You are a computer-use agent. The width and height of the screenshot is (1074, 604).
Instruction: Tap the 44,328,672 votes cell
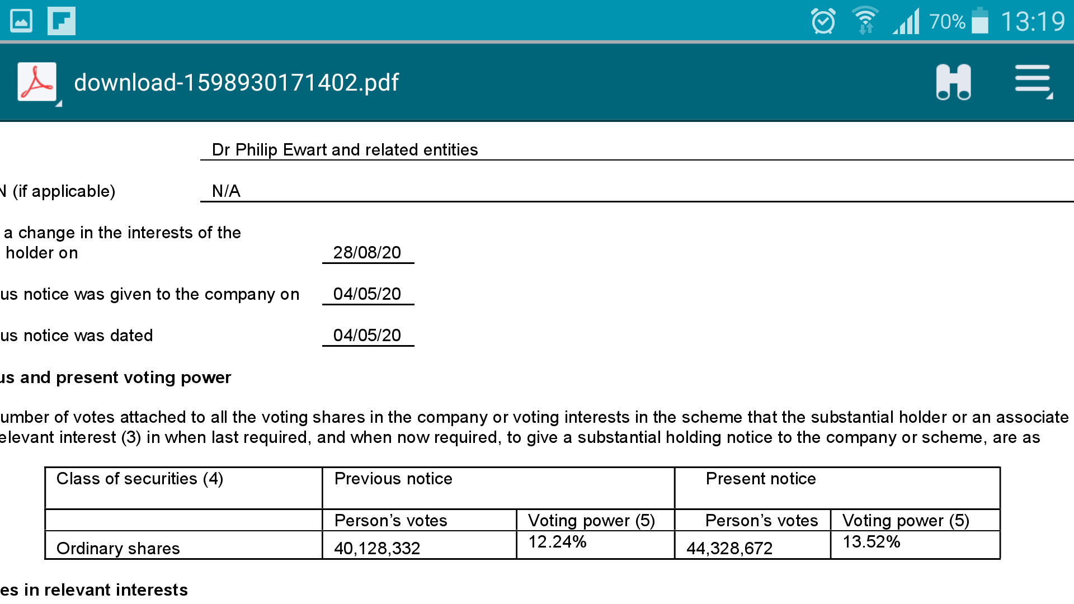[729, 548]
